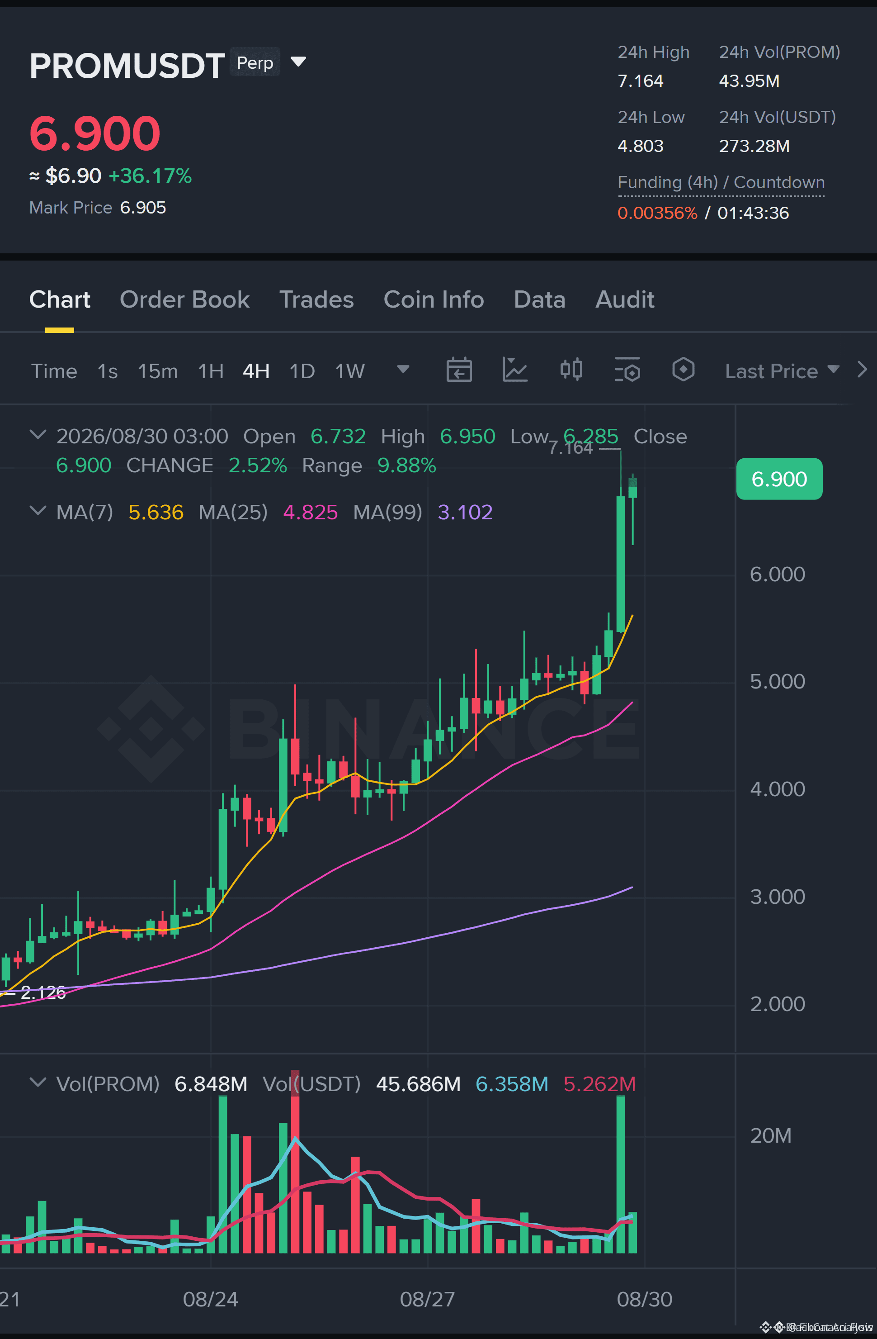Collapse the Vol(PROM) volume legend

point(38,1082)
